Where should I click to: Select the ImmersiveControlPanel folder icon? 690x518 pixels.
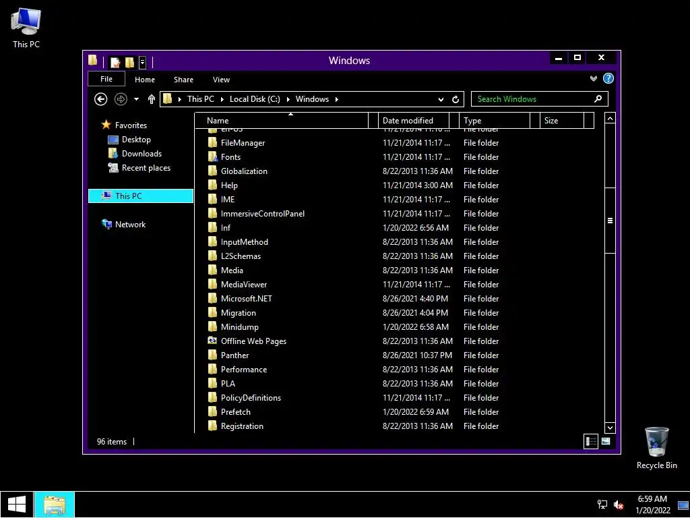tap(212, 214)
